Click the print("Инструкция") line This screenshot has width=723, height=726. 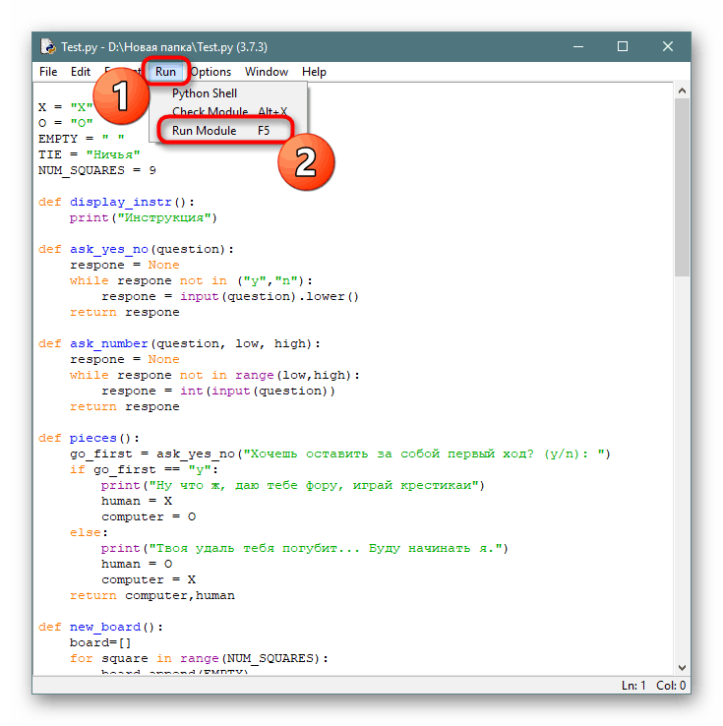144,217
